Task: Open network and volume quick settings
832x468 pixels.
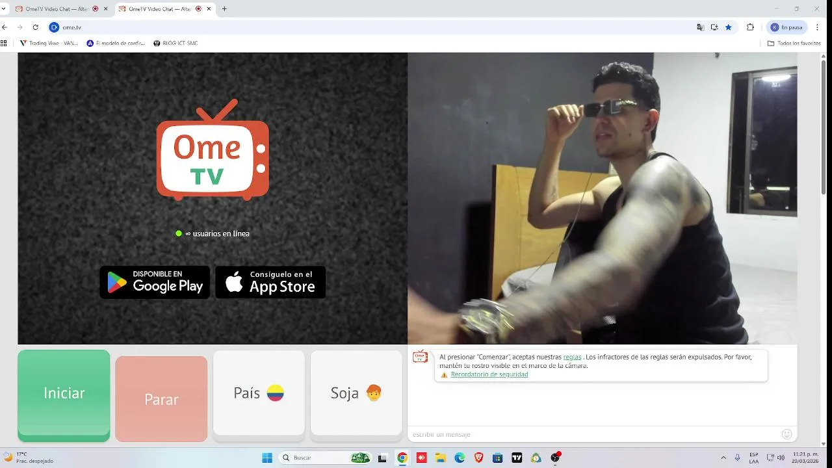Action: pos(776,458)
